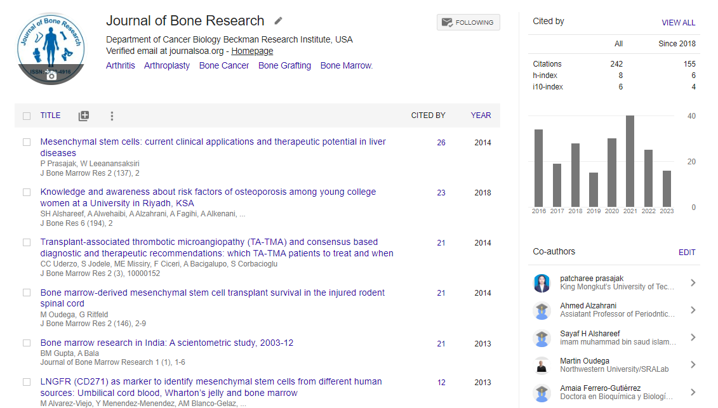Click Ahmed Alzahrani's avatar icon
Screen dimensions: 718x408
pyautogui.click(x=542, y=310)
